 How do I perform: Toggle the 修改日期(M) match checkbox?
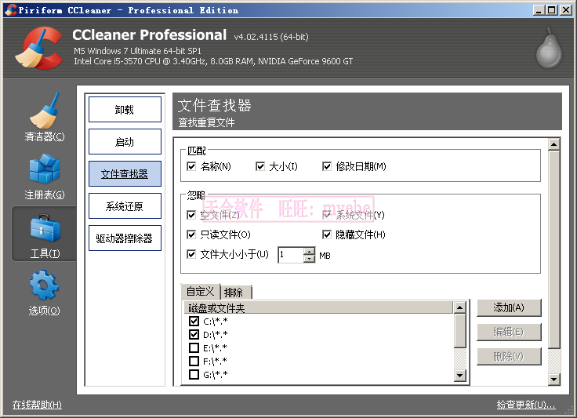click(x=327, y=166)
